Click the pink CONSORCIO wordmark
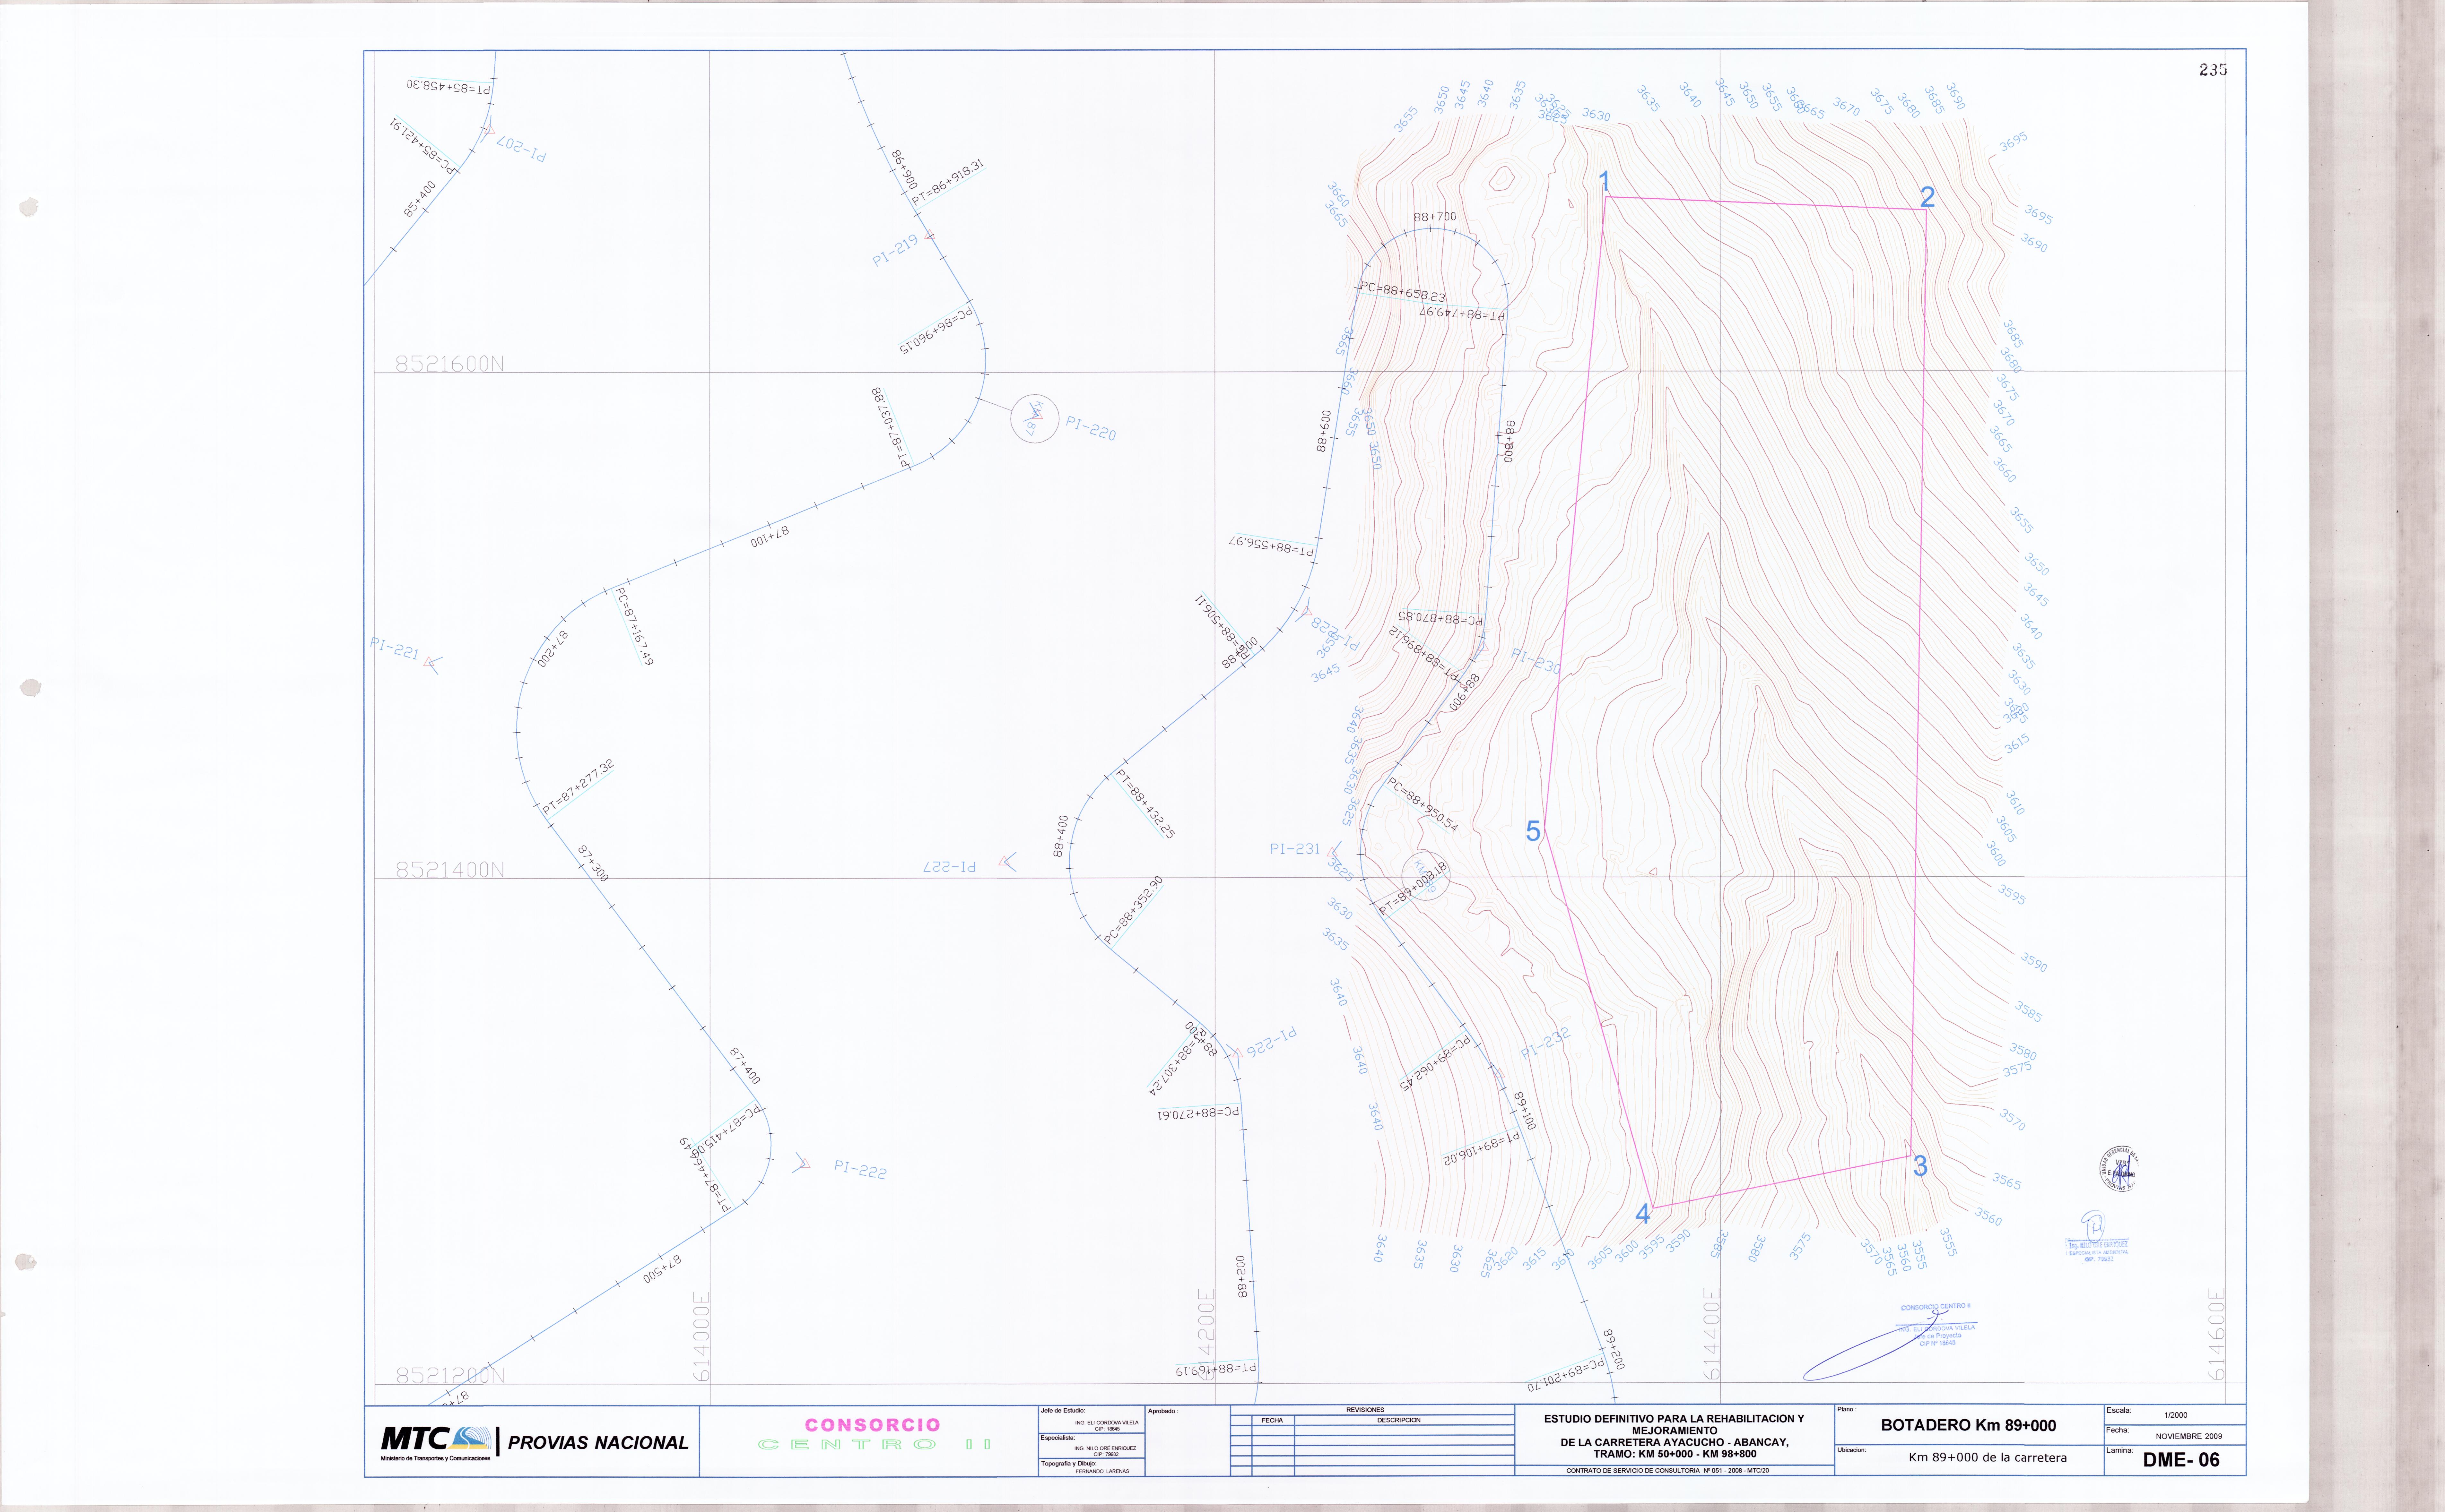Viewport: 2445px width, 1512px height. click(x=872, y=1425)
